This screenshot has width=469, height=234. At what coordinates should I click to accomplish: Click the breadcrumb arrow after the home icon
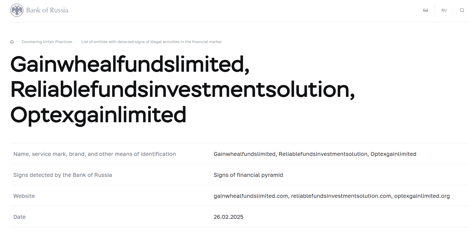tap(17, 42)
